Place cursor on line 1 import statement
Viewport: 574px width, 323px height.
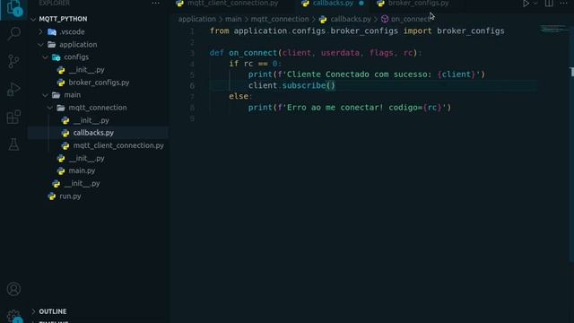(357, 31)
